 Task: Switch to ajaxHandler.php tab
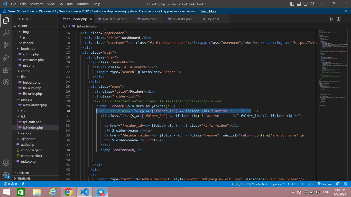114,19
